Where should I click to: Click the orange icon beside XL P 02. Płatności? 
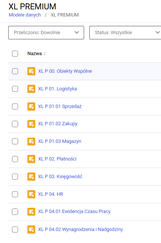pos(31,159)
